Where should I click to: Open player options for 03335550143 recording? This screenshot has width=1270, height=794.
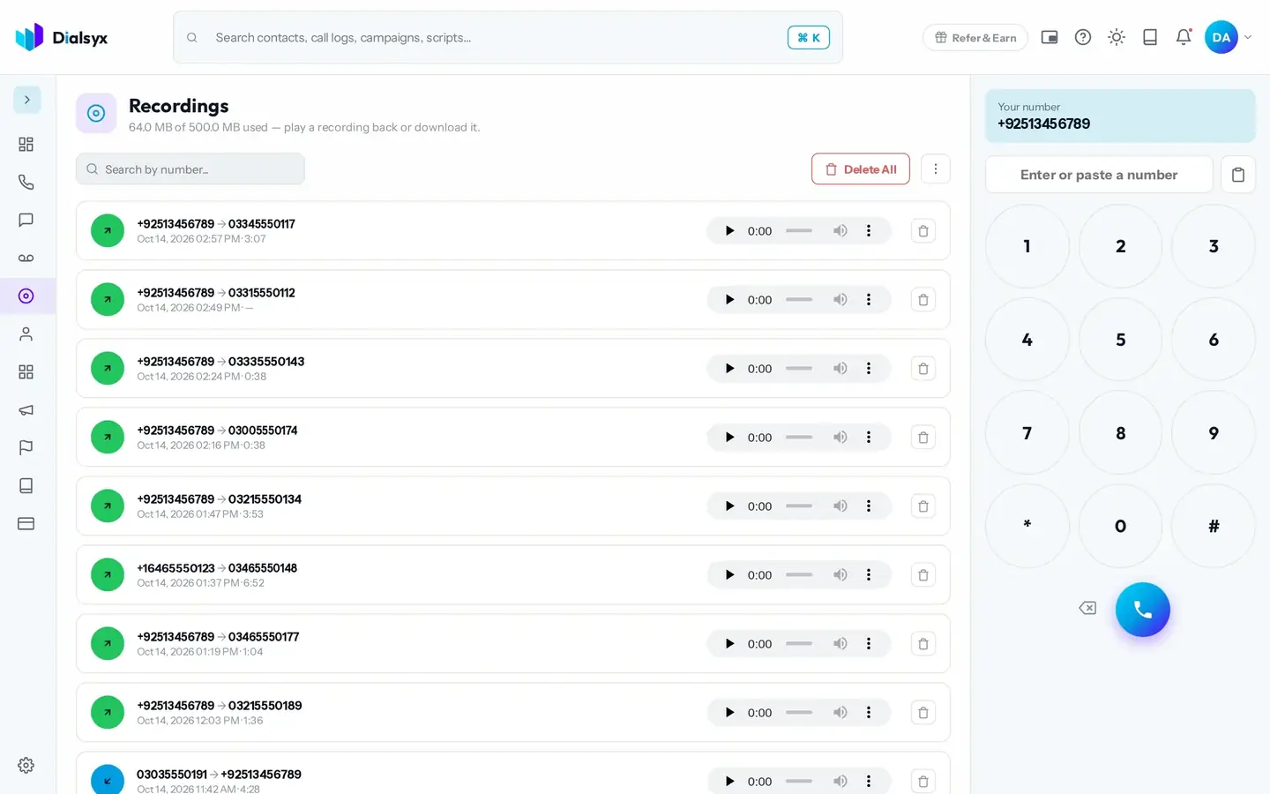(x=869, y=368)
